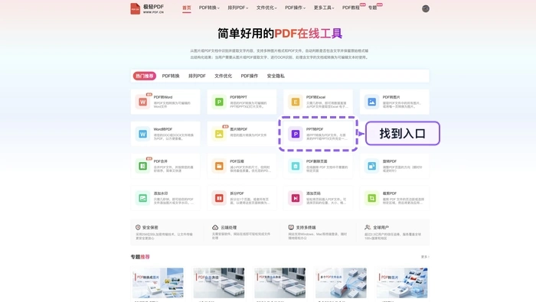Switch to the 安全隐私 category tab
This screenshot has height=302, width=536.
click(276, 76)
